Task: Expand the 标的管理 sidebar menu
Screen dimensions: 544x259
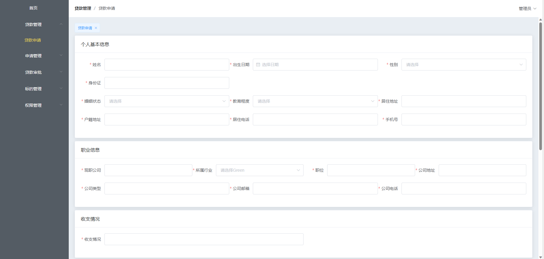Action: click(34, 89)
